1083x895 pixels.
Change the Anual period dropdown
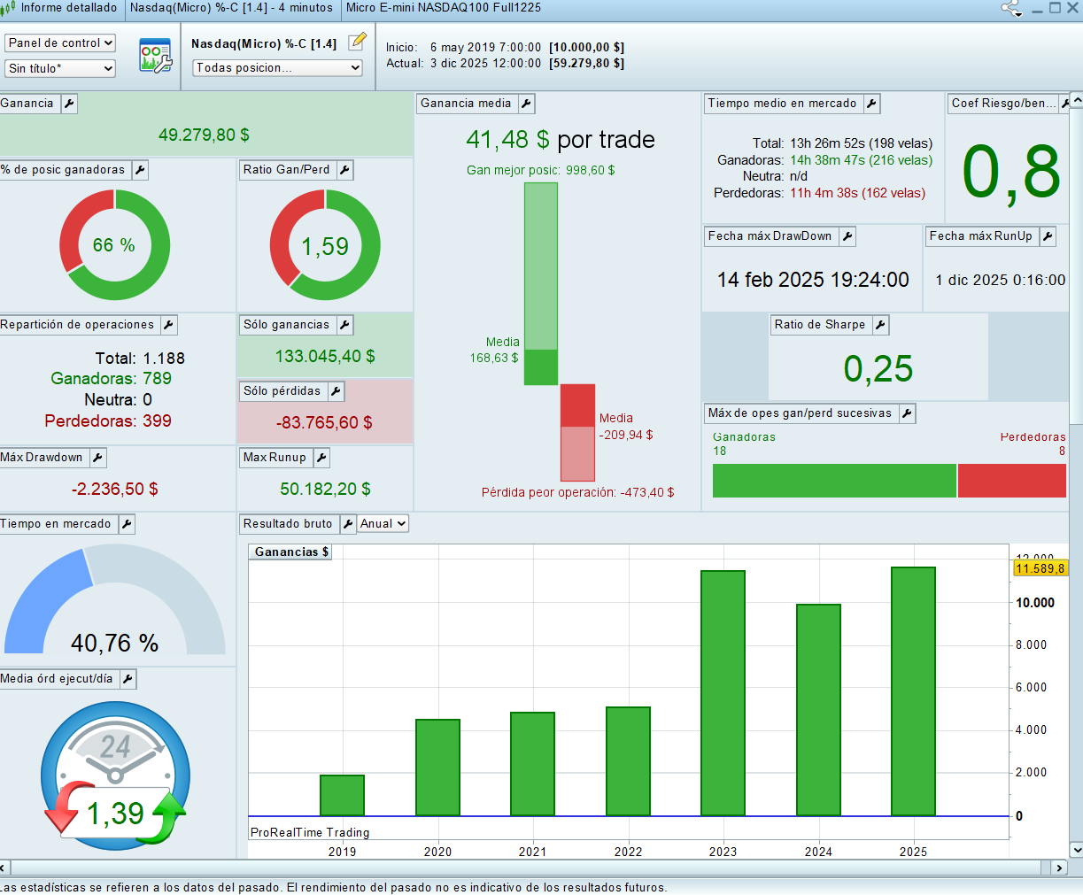point(383,524)
